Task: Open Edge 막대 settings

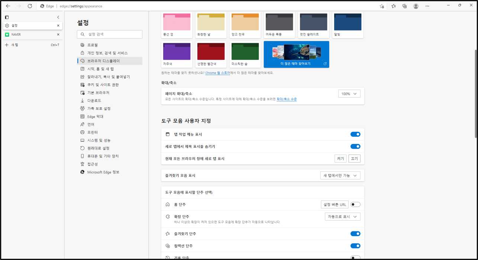Action: tap(110, 116)
